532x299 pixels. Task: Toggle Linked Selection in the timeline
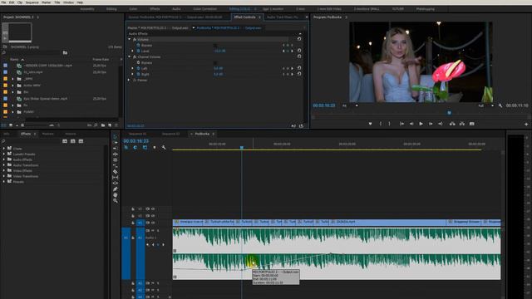145,148
